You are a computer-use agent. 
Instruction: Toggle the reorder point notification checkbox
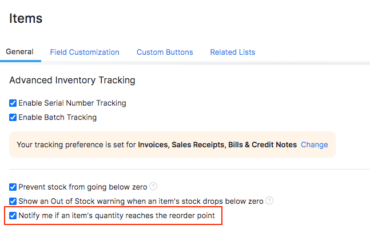13,216
